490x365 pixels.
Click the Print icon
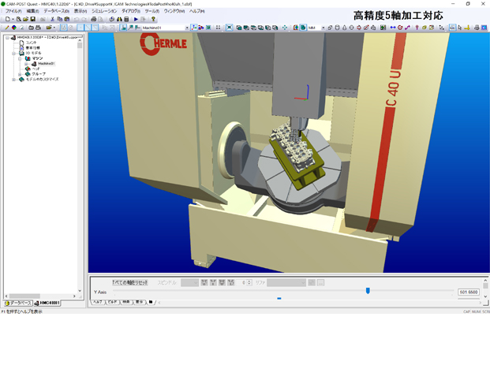coord(93,19)
